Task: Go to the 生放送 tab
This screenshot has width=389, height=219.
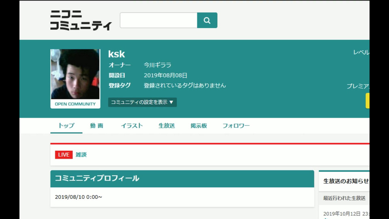Action: 167,126
